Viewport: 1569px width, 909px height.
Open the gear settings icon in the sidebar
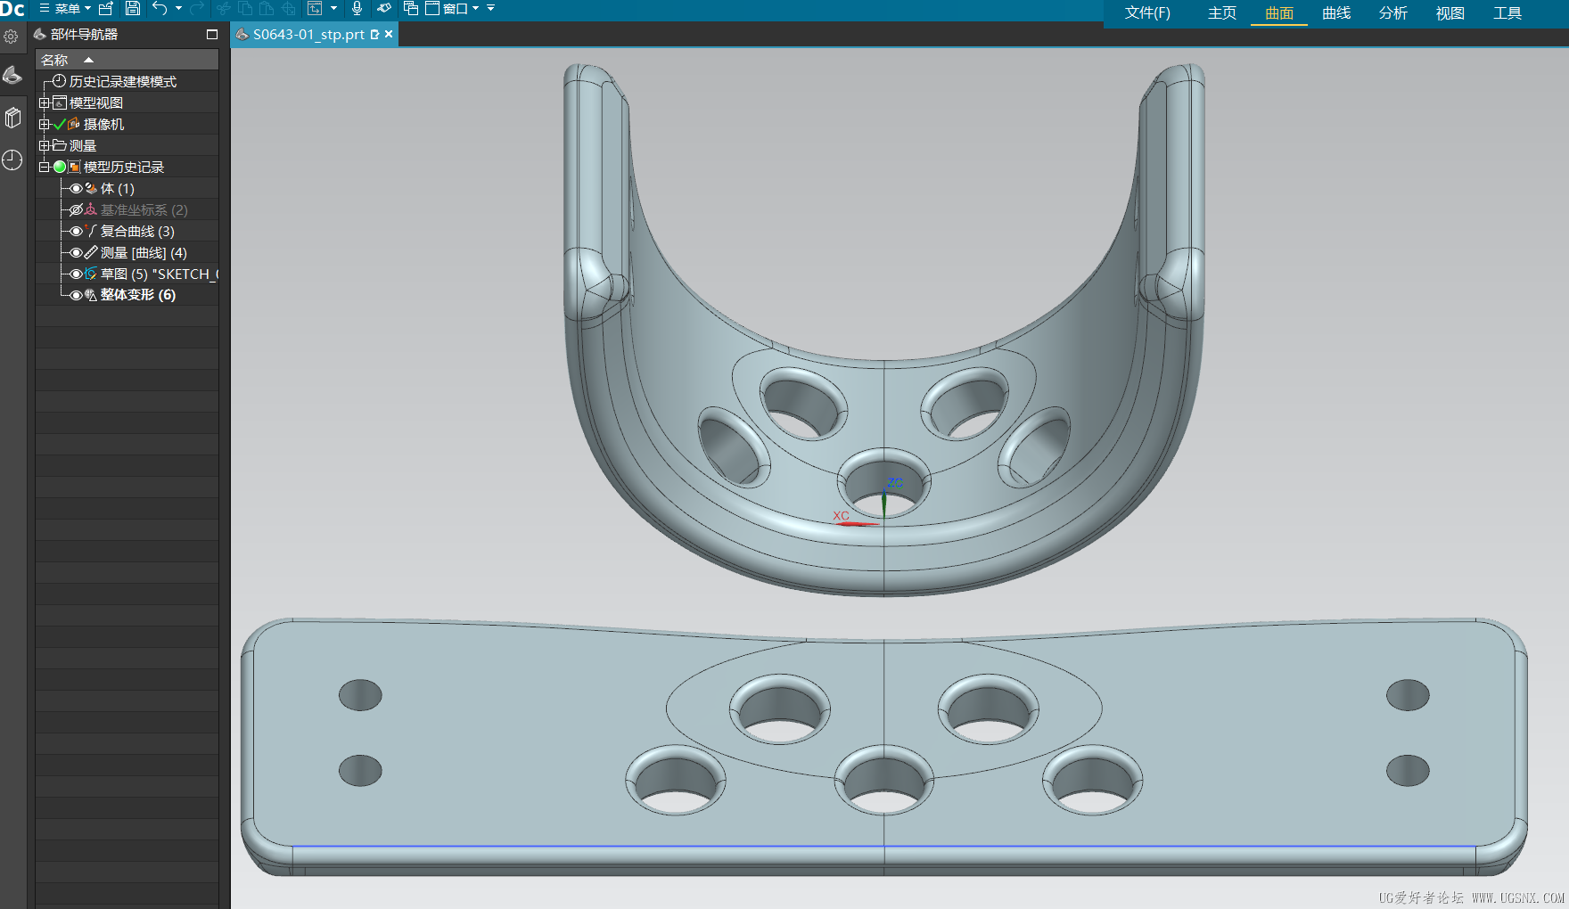pos(11,37)
